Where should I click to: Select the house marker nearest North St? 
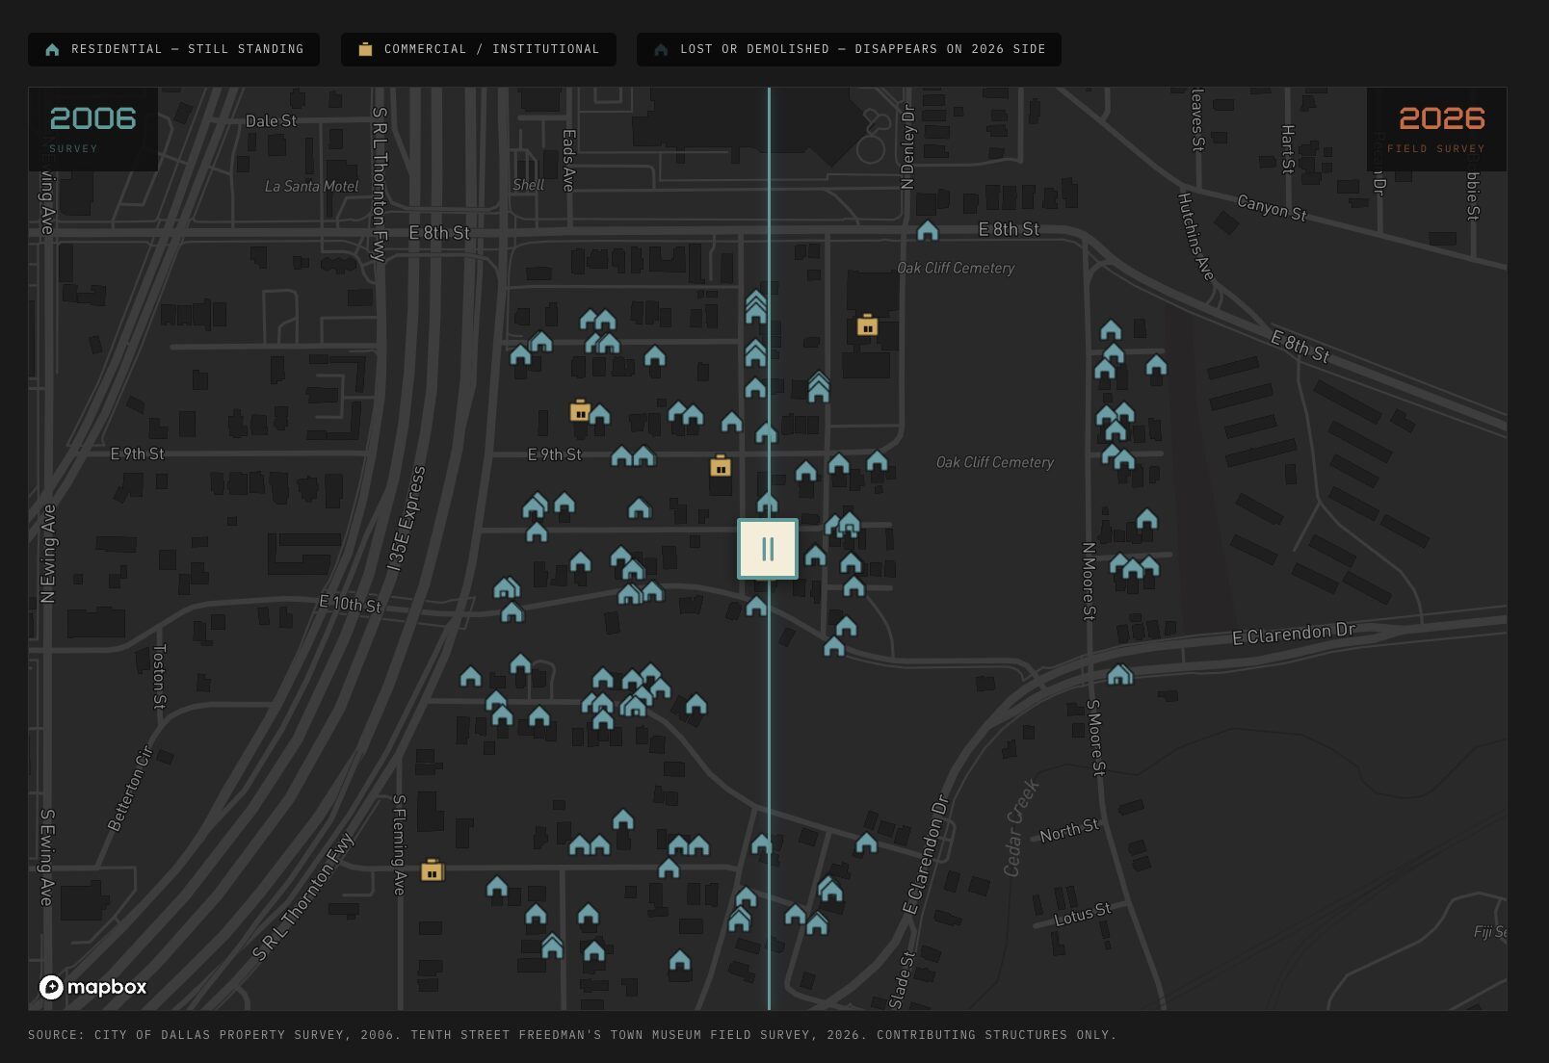(866, 844)
